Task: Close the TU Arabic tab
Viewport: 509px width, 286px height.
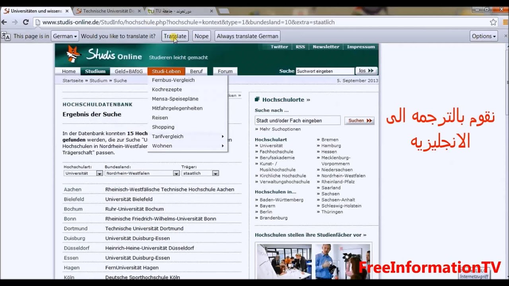Action: click(212, 11)
